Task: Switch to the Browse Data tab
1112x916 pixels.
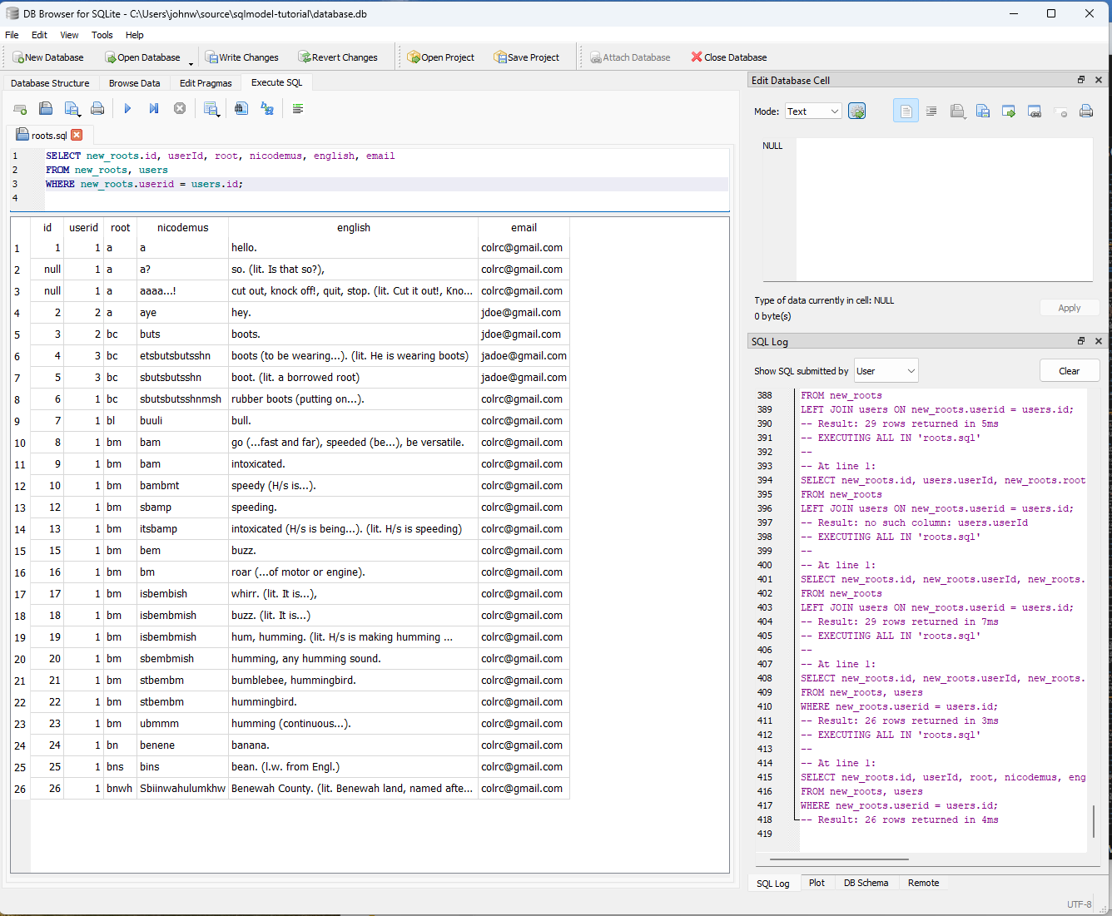Action: coord(134,83)
